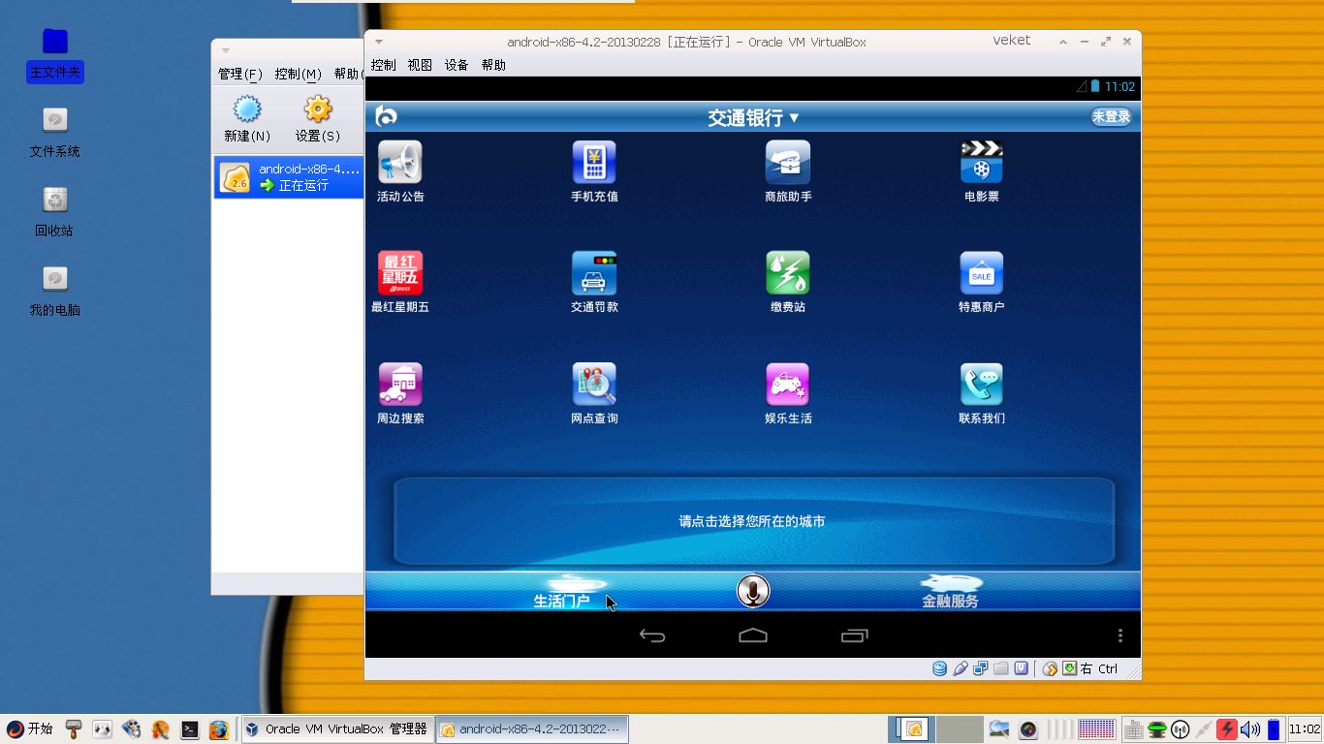Click the USB devices status icon
The width and height of the screenshot is (1324, 744).
961,668
